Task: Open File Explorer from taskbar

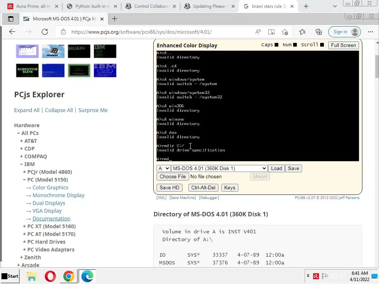Action: 32,276
